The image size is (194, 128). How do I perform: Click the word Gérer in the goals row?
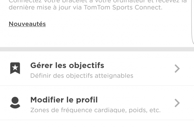point(41,66)
